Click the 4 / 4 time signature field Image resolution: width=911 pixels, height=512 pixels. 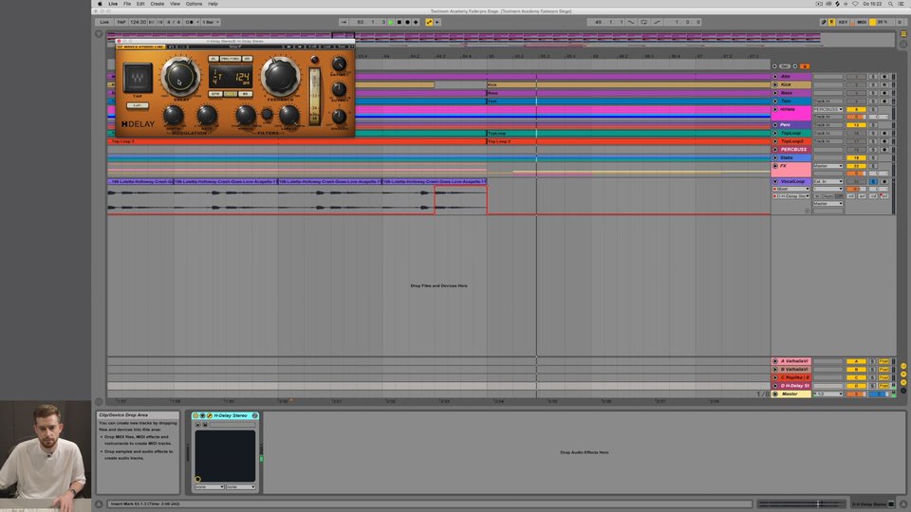[x=173, y=22]
